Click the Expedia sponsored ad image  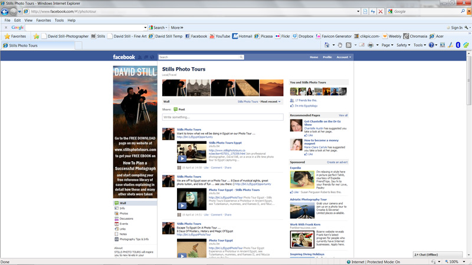pos(302,180)
